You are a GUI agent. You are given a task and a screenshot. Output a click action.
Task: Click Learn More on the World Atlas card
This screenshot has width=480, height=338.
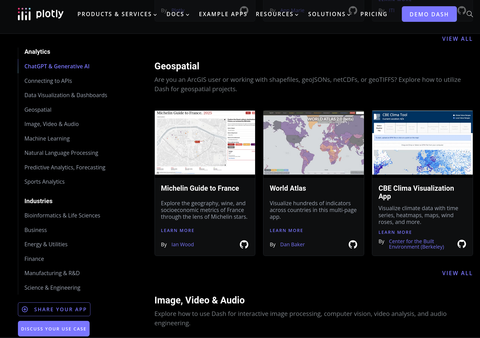pyautogui.click(x=286, y=230)
